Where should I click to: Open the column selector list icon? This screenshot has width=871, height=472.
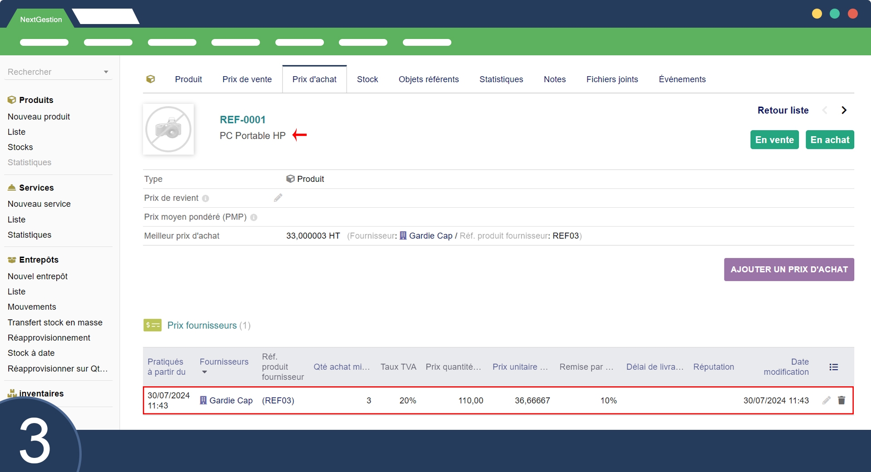coord(833,367)
